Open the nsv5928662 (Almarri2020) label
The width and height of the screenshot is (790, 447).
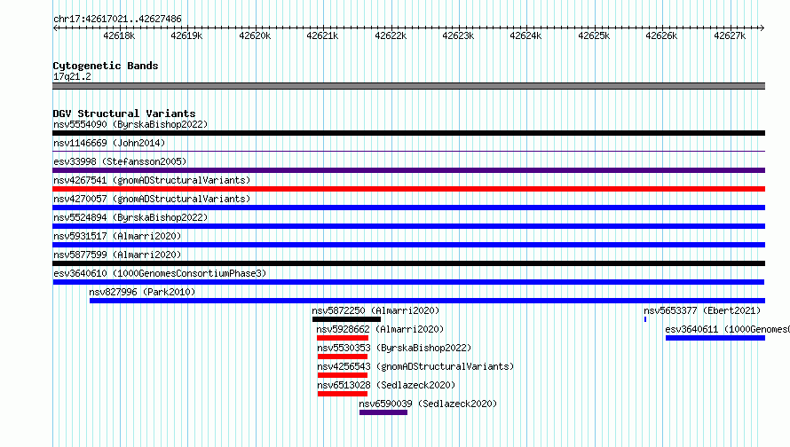coord(381,329)
